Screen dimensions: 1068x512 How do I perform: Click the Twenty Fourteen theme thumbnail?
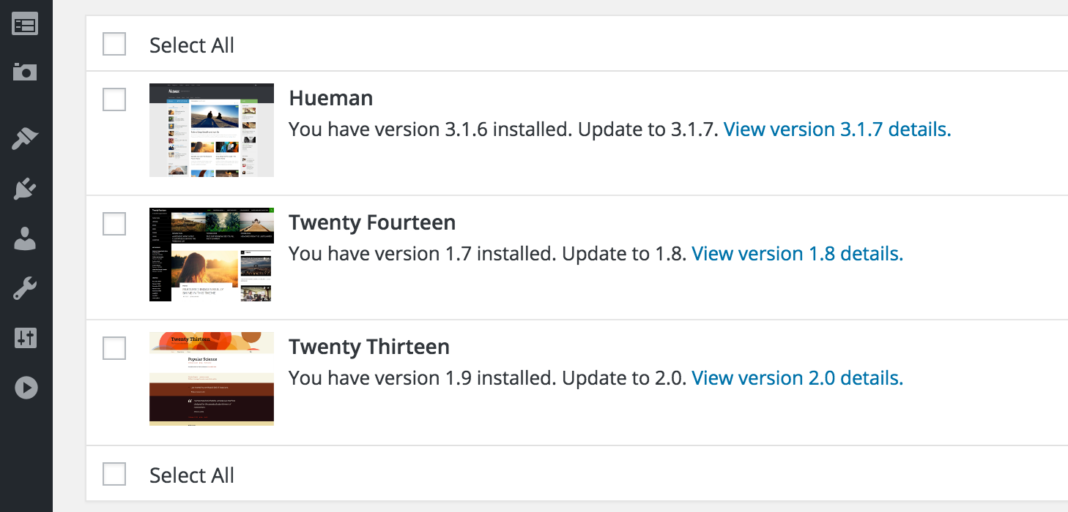(212, 255)
